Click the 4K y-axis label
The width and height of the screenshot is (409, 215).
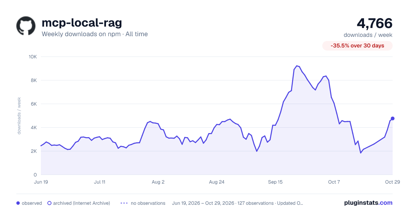coord(34,128)
